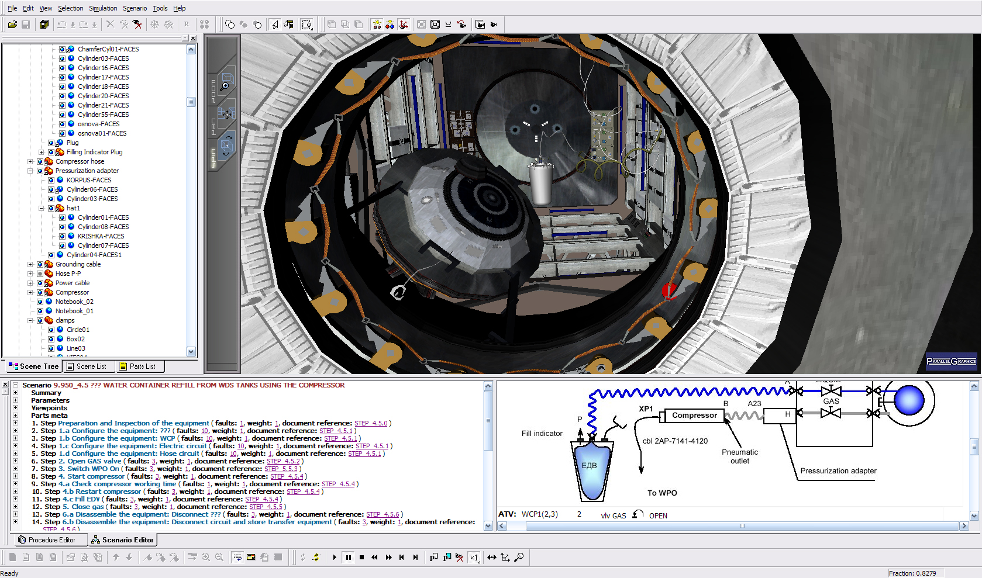Toggle visibility of Cylinder16-FACES
Image resolution: width=982 pixels, height=578 pixels.
62,68
